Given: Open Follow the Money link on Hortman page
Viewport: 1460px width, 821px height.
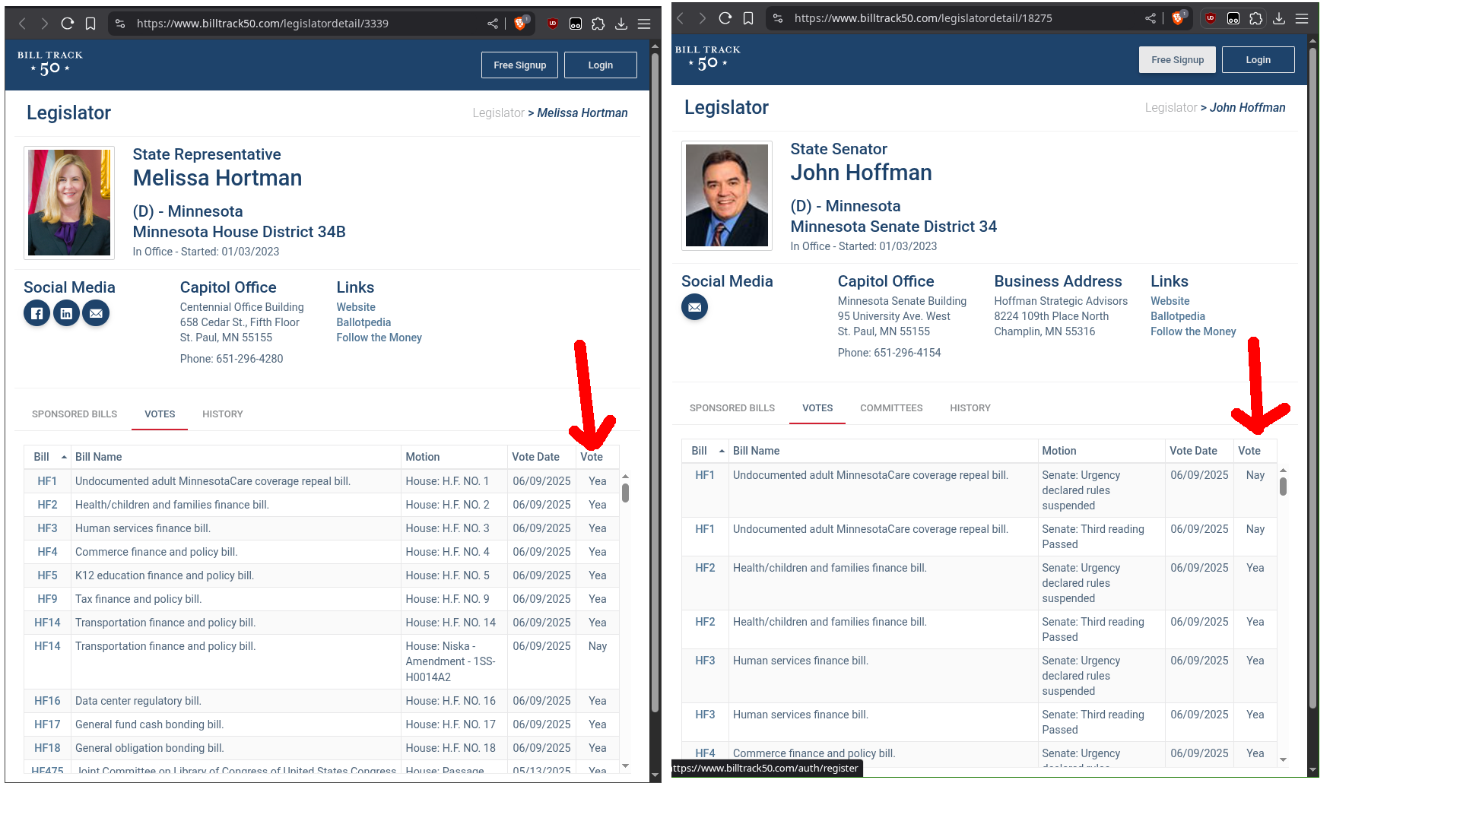Looking at the screenshot, I should pos(379,338).
